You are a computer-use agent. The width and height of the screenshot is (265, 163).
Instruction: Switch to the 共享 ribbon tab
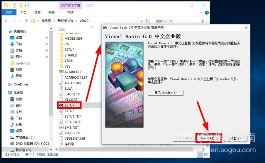(38, 13)
